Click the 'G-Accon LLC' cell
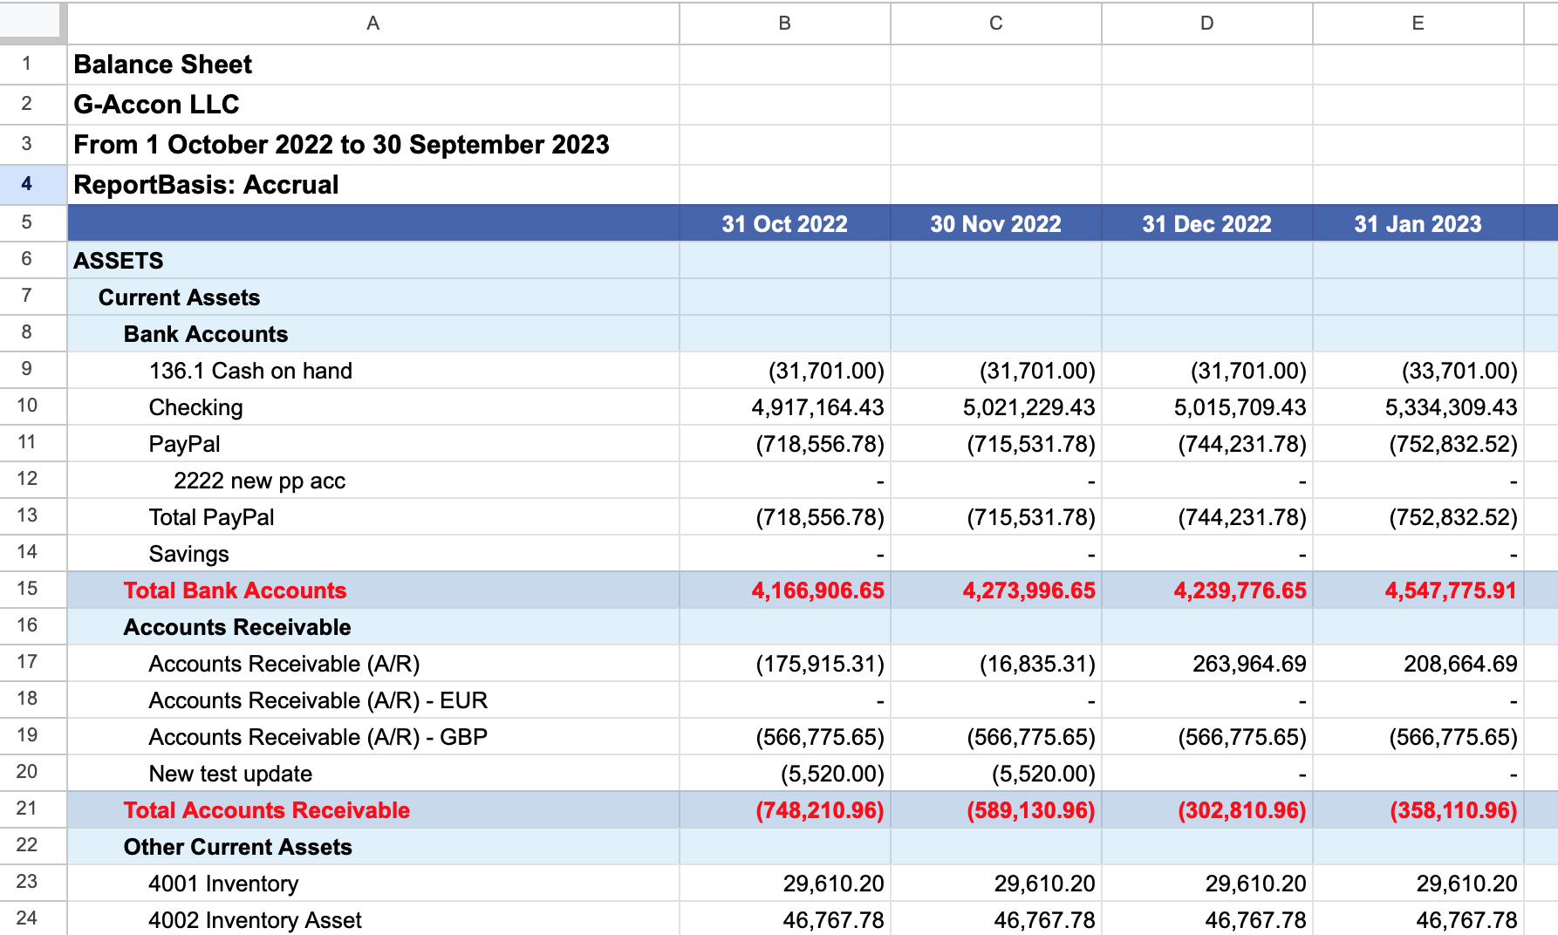Image resolution: width=1558 pixels, height=935 pixels. pyautogui.click(x=373, y=105)
